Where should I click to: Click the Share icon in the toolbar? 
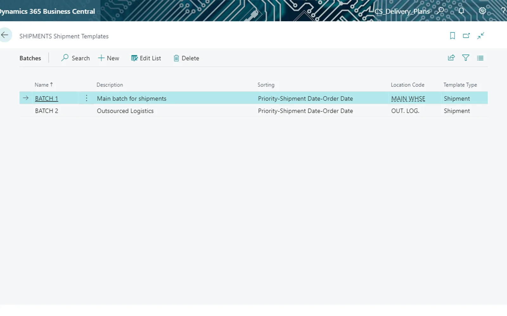point(451,58)
